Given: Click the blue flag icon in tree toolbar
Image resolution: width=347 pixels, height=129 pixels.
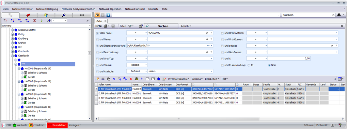Looking at the screenshot, I should [x=49, y=21].
